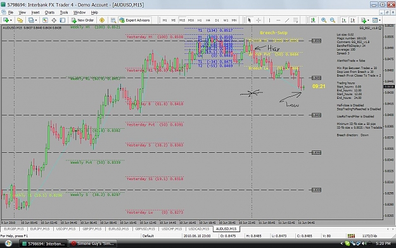The image size is (396, 248).
Task: Toggle the Expert Advisors button
Action: [134, 20]
